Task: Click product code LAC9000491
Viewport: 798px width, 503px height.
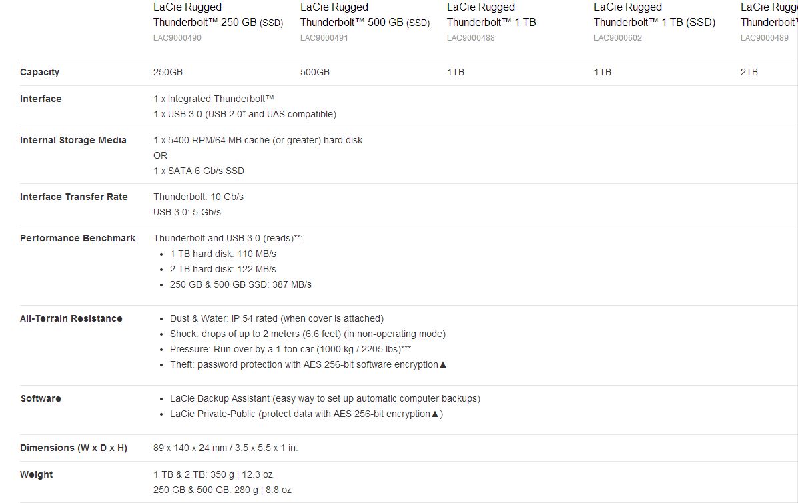Action: point(324,38)
